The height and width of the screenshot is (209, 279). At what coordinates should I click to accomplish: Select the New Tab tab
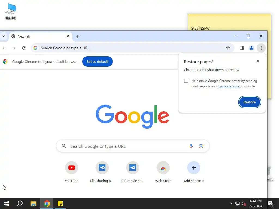(41, 36)
